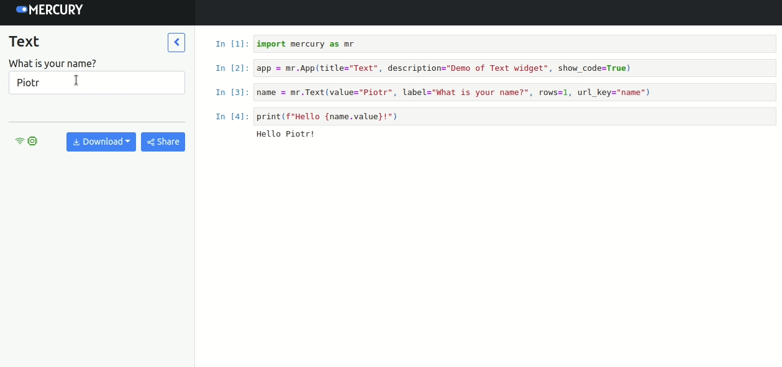Open the Download dropdown menu
782x367 pixels.
[x=101, y=142]
